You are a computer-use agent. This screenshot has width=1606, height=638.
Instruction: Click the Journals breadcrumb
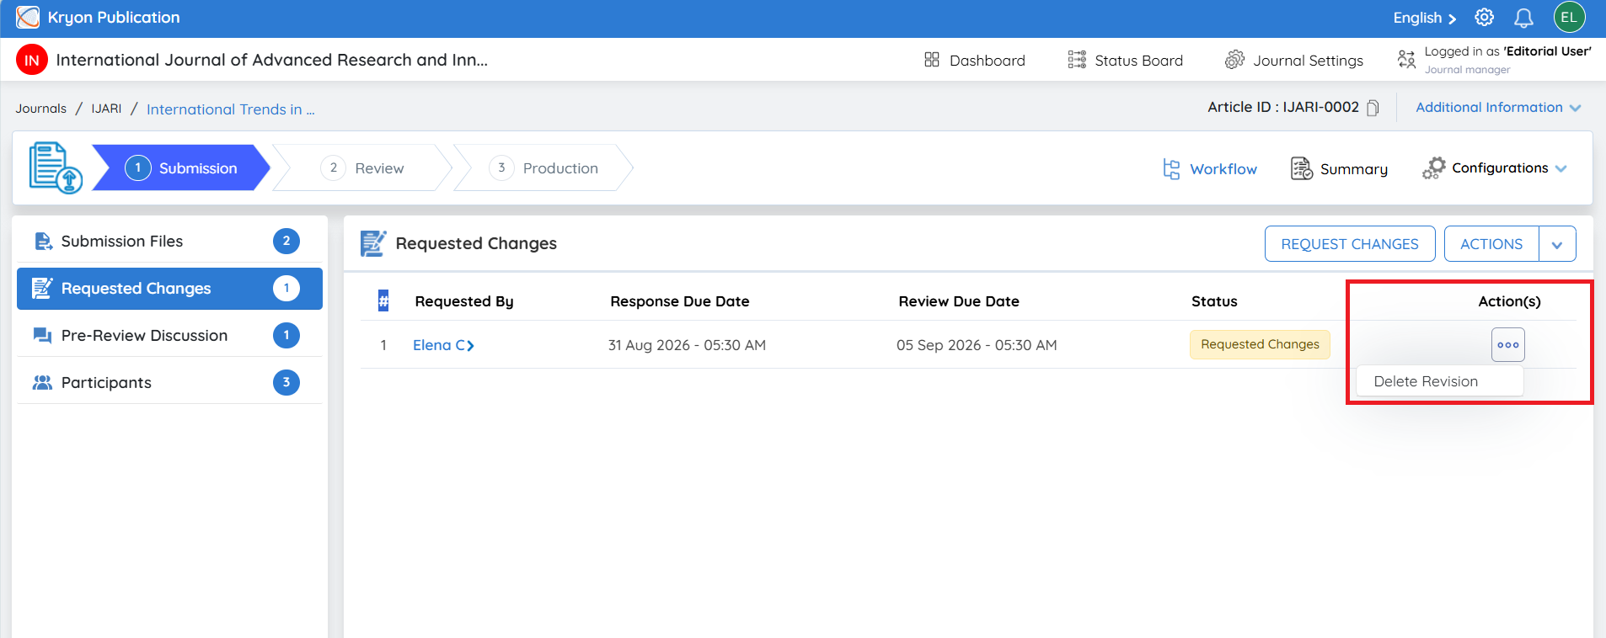(x=40, y=109)
